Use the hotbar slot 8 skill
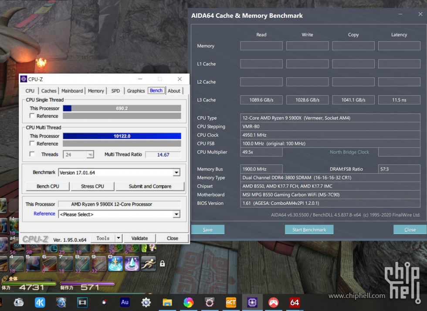427x311 pixels. [x=82, y=264]
